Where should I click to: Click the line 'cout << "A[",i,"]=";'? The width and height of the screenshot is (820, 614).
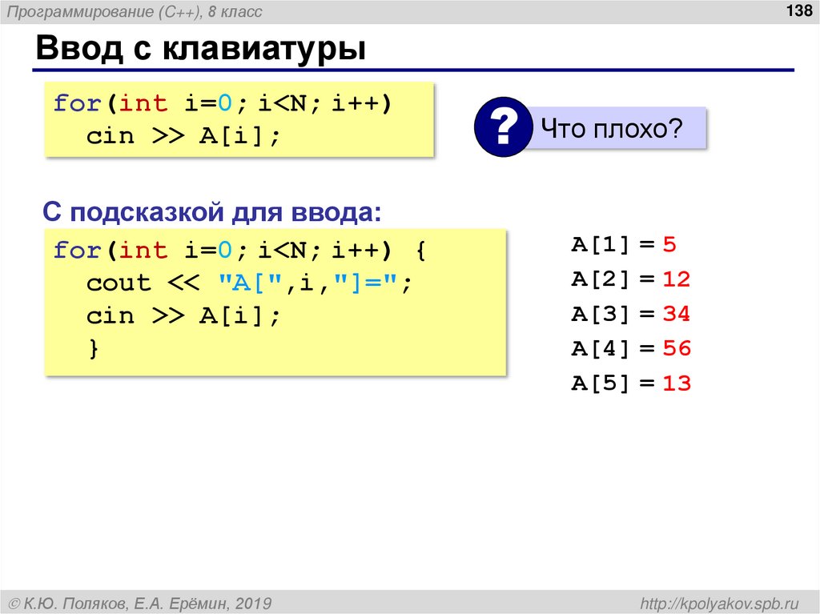250,283
